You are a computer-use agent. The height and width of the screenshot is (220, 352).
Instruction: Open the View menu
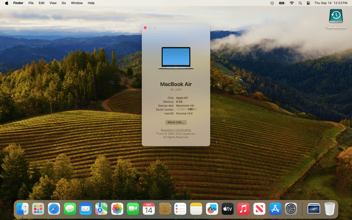coord(53,3)
